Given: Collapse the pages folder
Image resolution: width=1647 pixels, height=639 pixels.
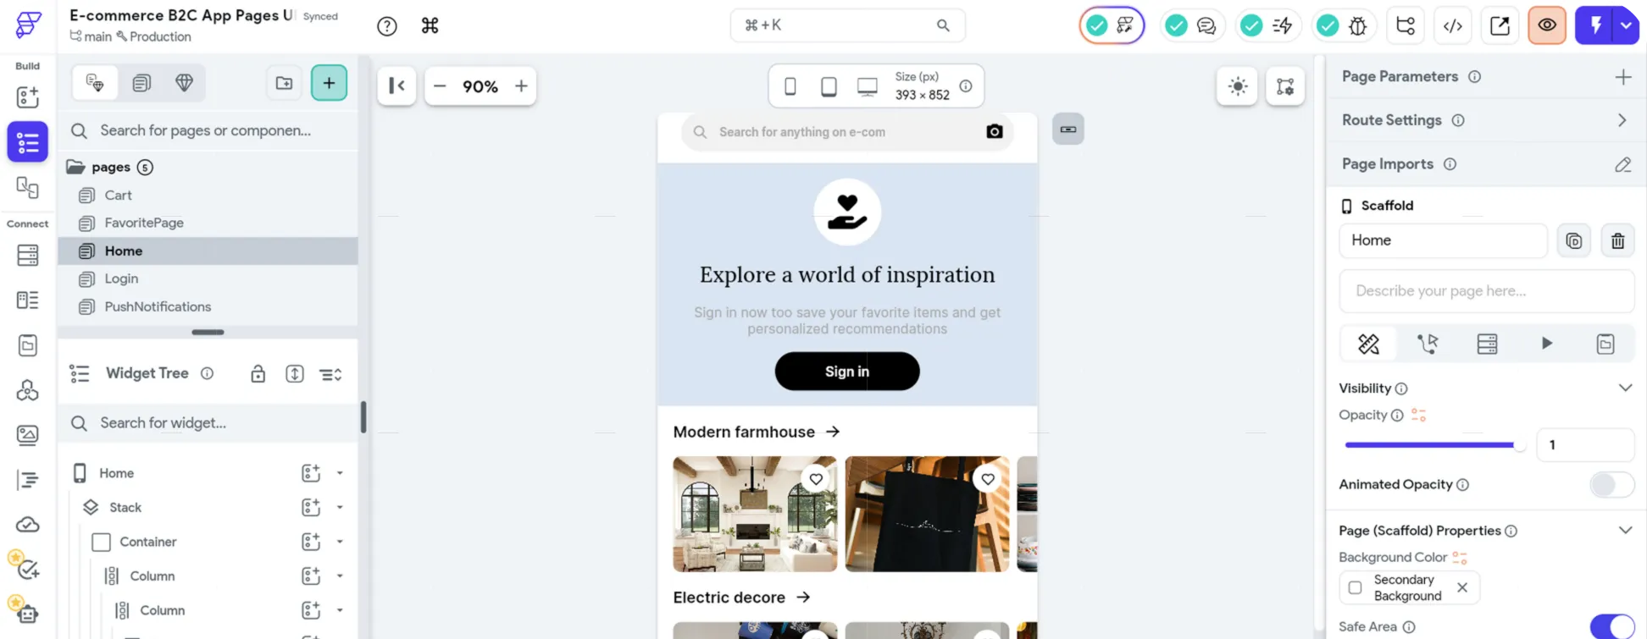Looking at the screenshot, I should tap(75, 168).
